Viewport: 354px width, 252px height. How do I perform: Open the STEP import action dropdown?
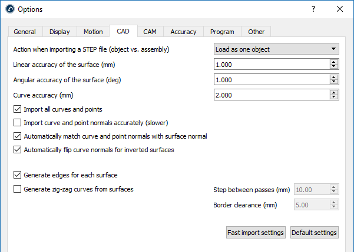276,49
